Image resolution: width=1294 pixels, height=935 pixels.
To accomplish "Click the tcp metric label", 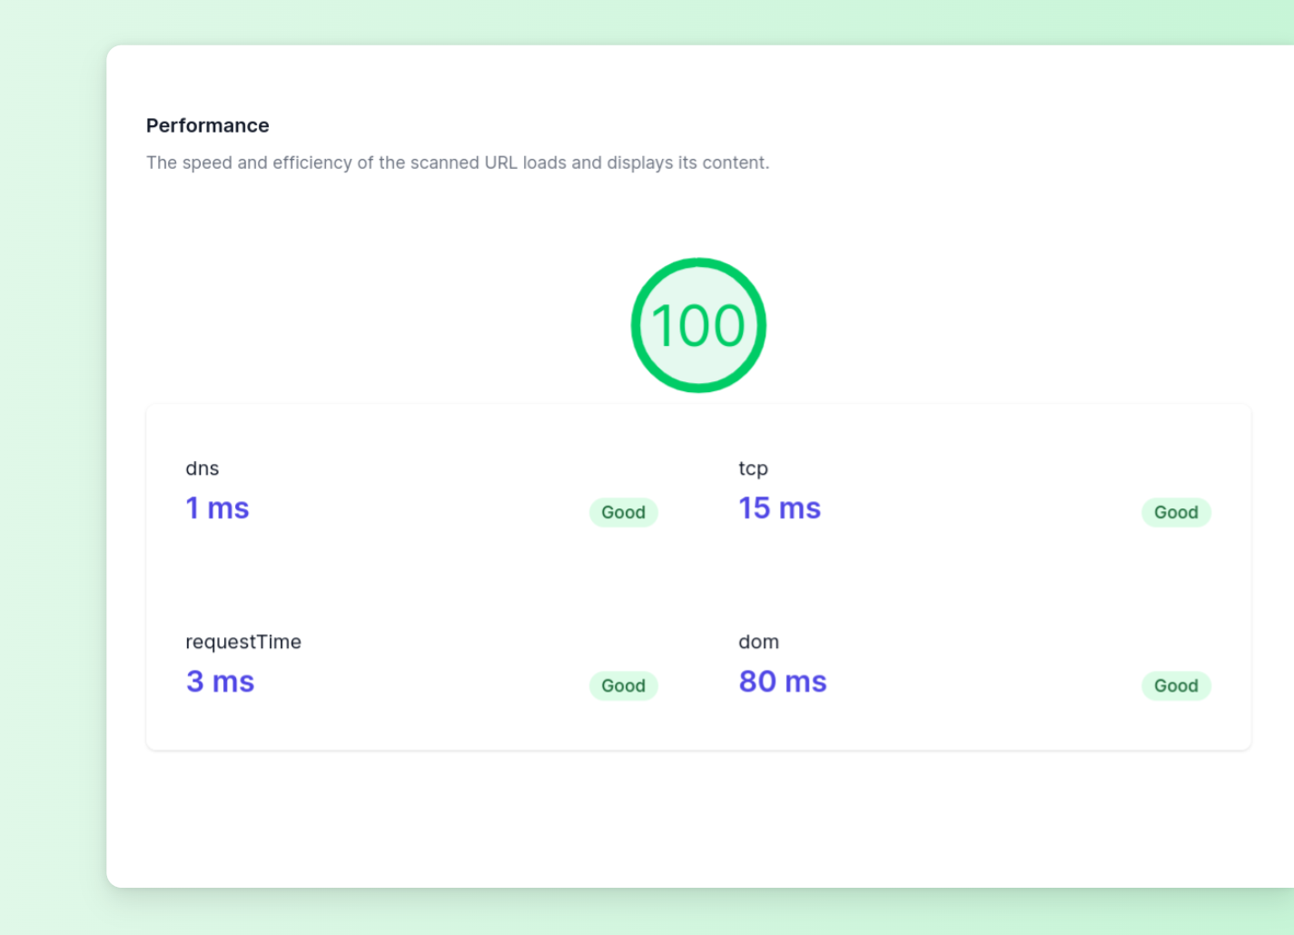I will coord(753,468).
